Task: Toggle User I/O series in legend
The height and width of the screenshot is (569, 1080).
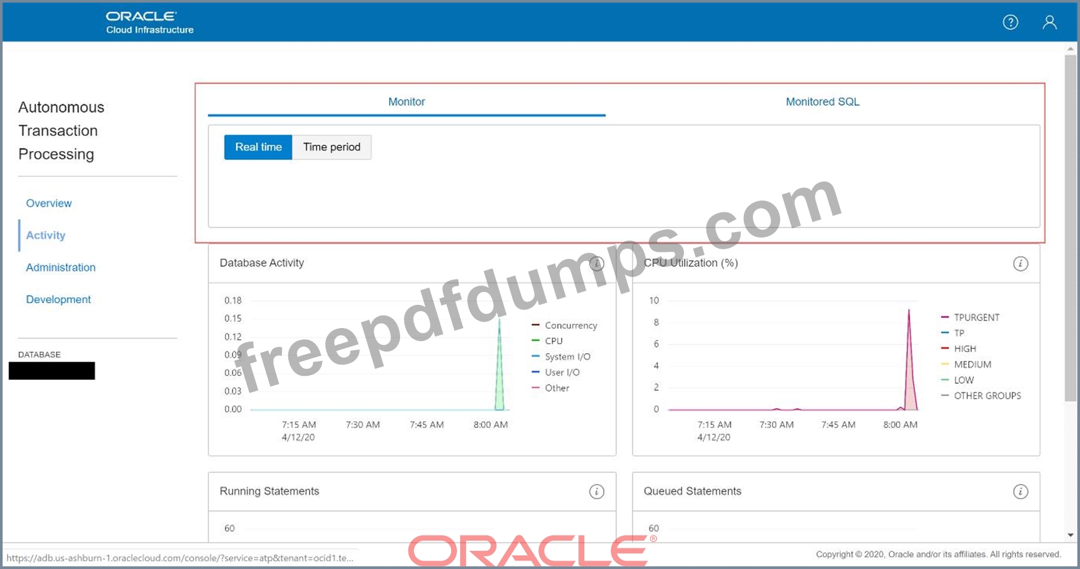Action: coord(556,373)
